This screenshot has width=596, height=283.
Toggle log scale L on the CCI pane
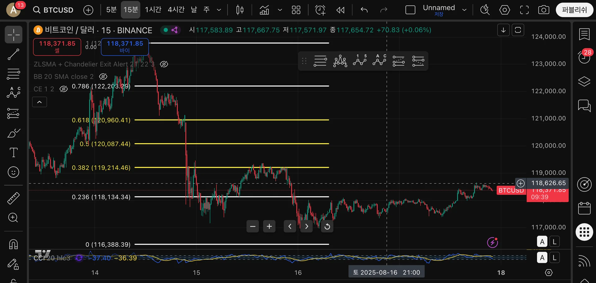pyautogui.click(x=554, y=258)
